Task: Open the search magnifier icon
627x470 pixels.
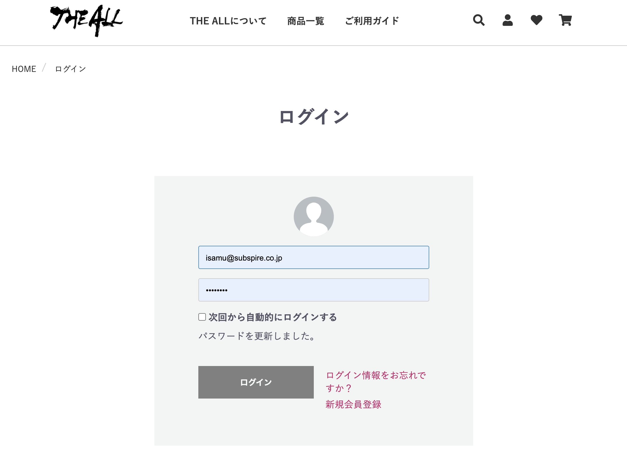Action: pyautogui.click(x=479, y=20)
